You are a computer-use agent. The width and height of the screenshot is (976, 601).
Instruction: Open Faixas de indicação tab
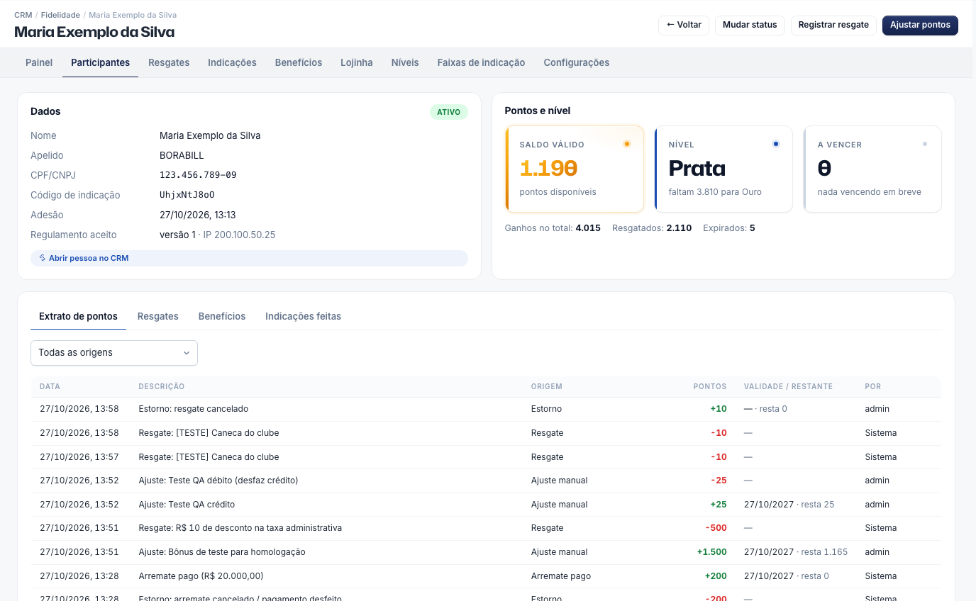(x=481, y=62)
